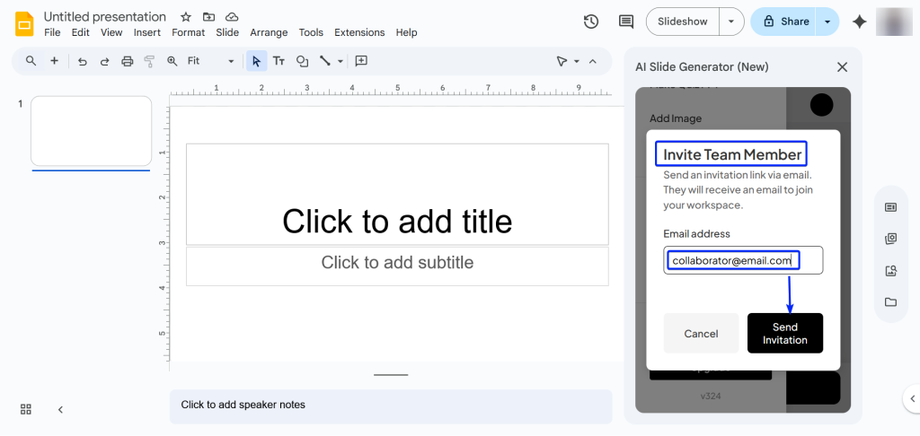Hide the menus with the up chevron
The width and height of the screenshot is (920, 436).
(592, 61)
